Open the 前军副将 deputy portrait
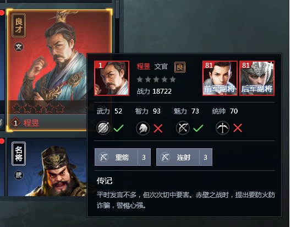Screen dimensions: 296x227 click(x=220, y=78)
